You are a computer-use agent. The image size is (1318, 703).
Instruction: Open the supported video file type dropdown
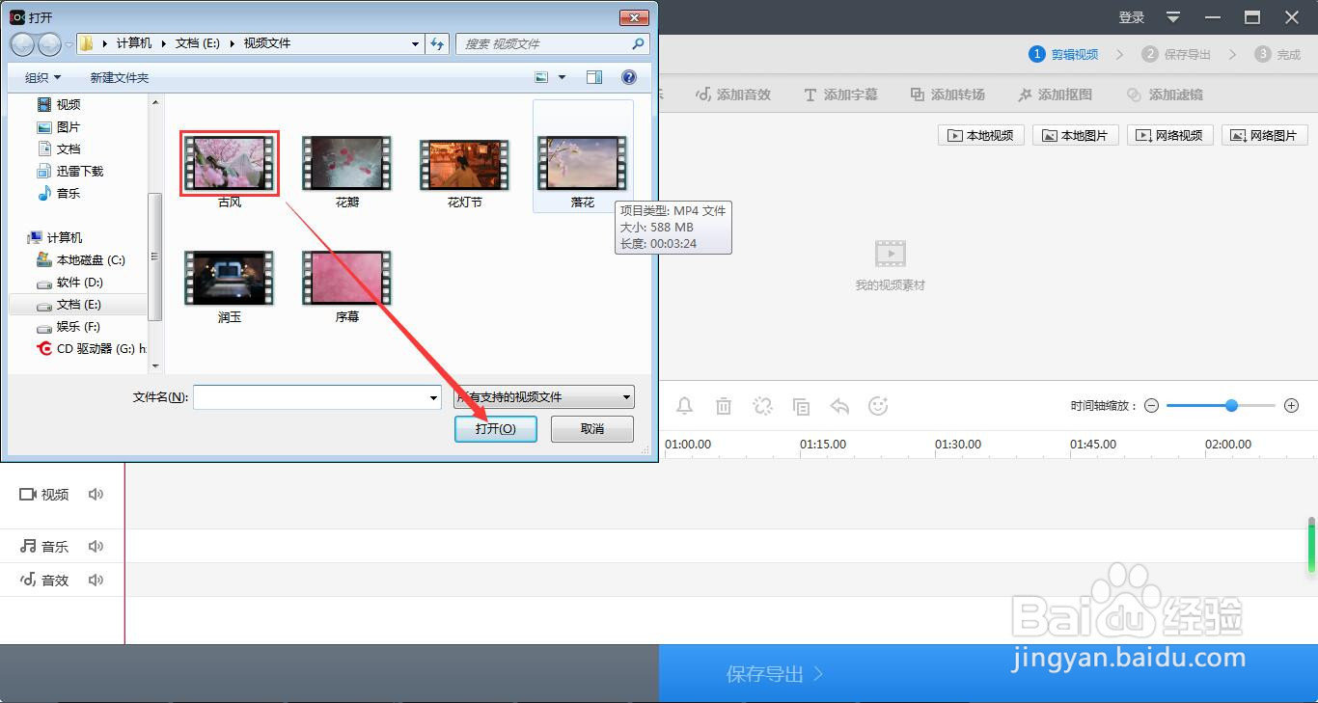(x=544, y=397)
